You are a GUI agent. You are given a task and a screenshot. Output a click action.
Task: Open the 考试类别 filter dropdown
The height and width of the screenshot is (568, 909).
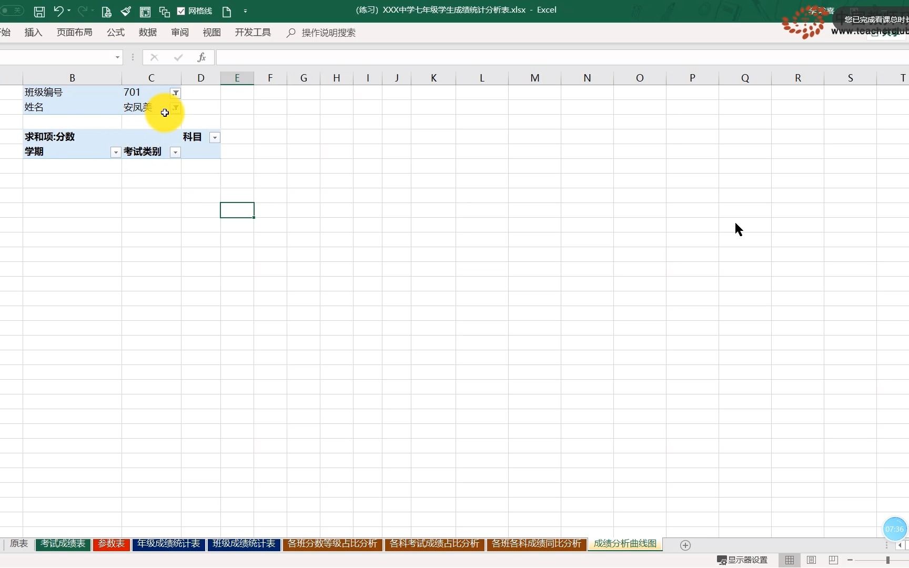tap(176, 153)
